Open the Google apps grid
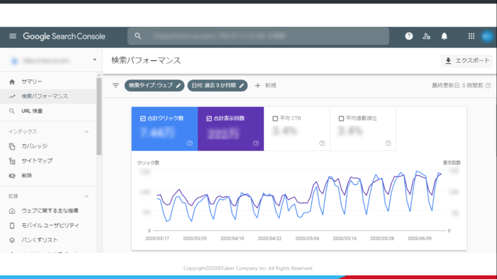The image size is (497, 279). pyautogui.click(x=472, y=37)
